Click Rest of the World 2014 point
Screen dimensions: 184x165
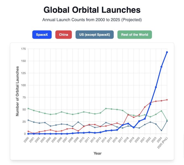click(x=106, y=108)
